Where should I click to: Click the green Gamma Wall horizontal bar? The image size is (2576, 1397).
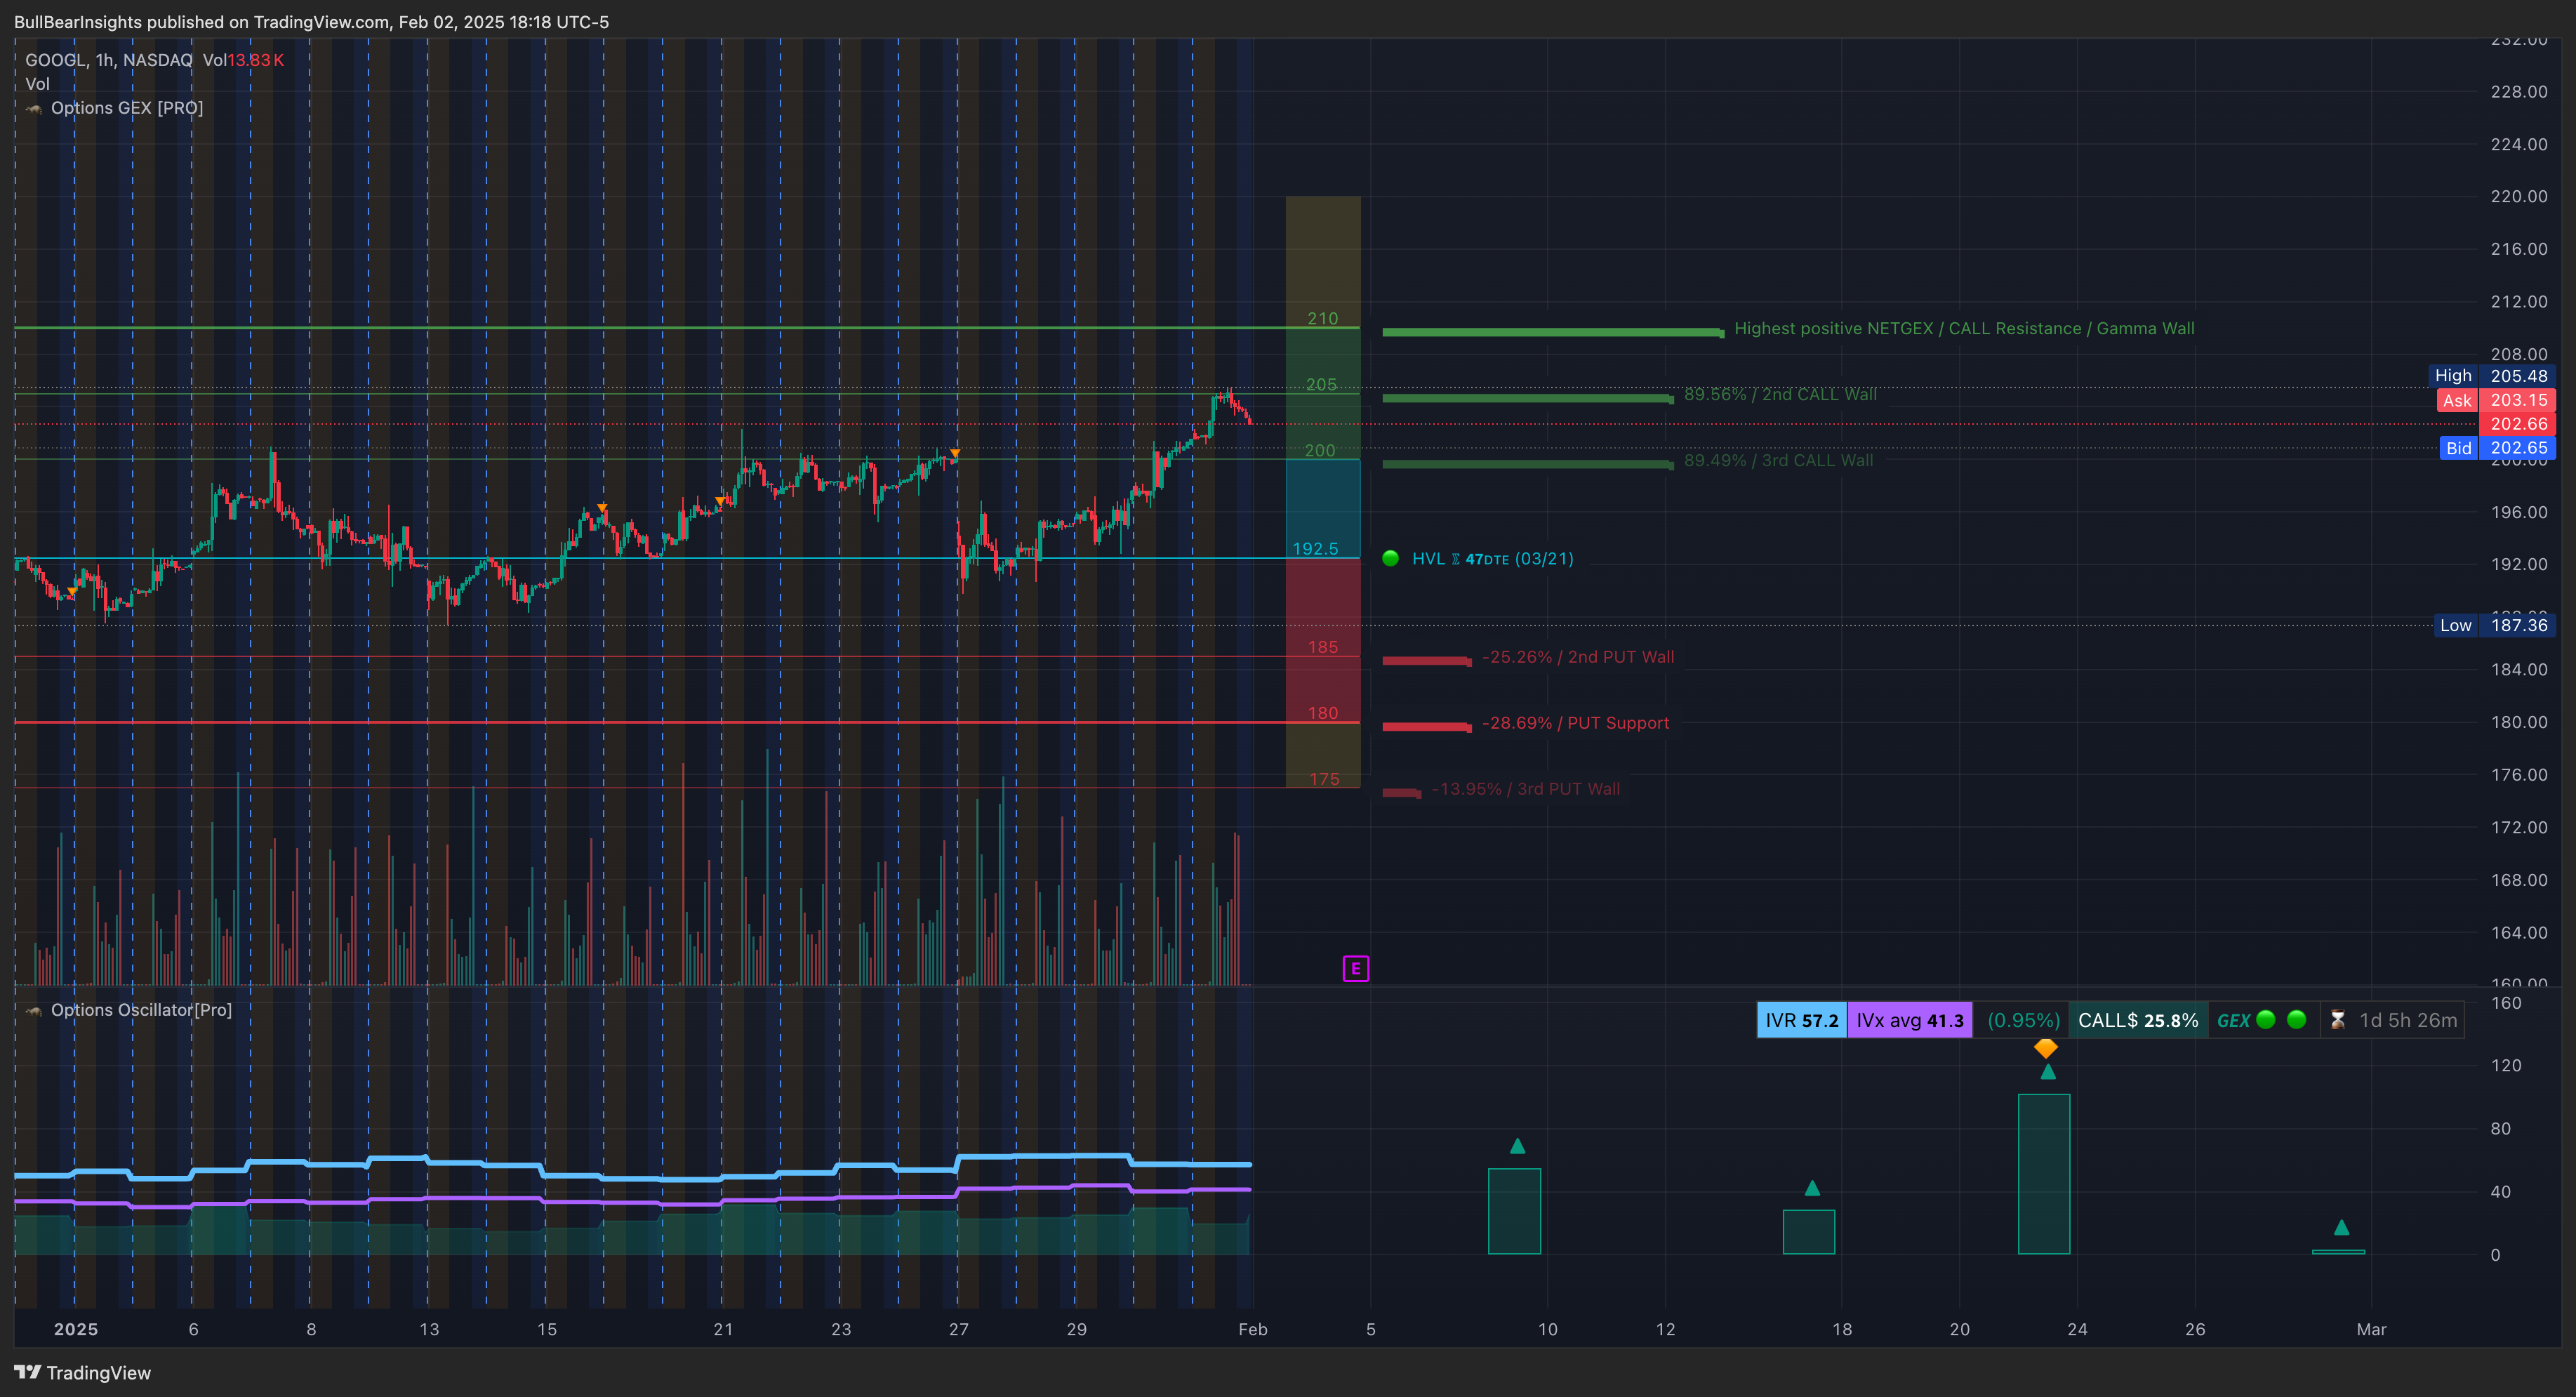click(1553, 332)
